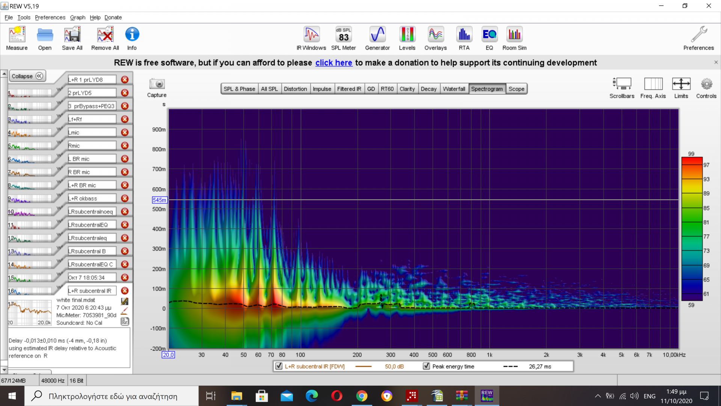The image size is (721, 406).
Task: Open the EQ window
Action: pyautogui.click(x=489, y=38)
